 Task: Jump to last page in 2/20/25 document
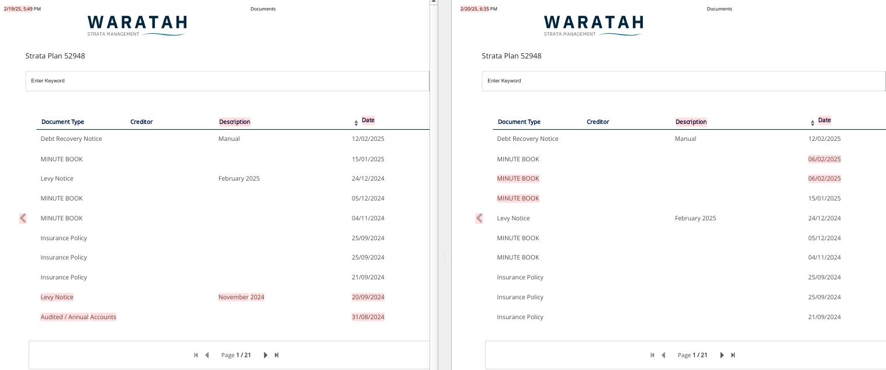[x=733, y=355]
